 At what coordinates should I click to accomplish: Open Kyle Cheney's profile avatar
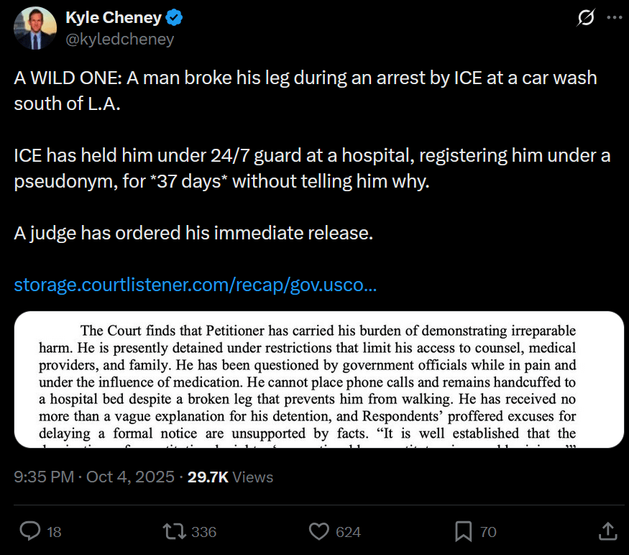[x=34, y=29]
